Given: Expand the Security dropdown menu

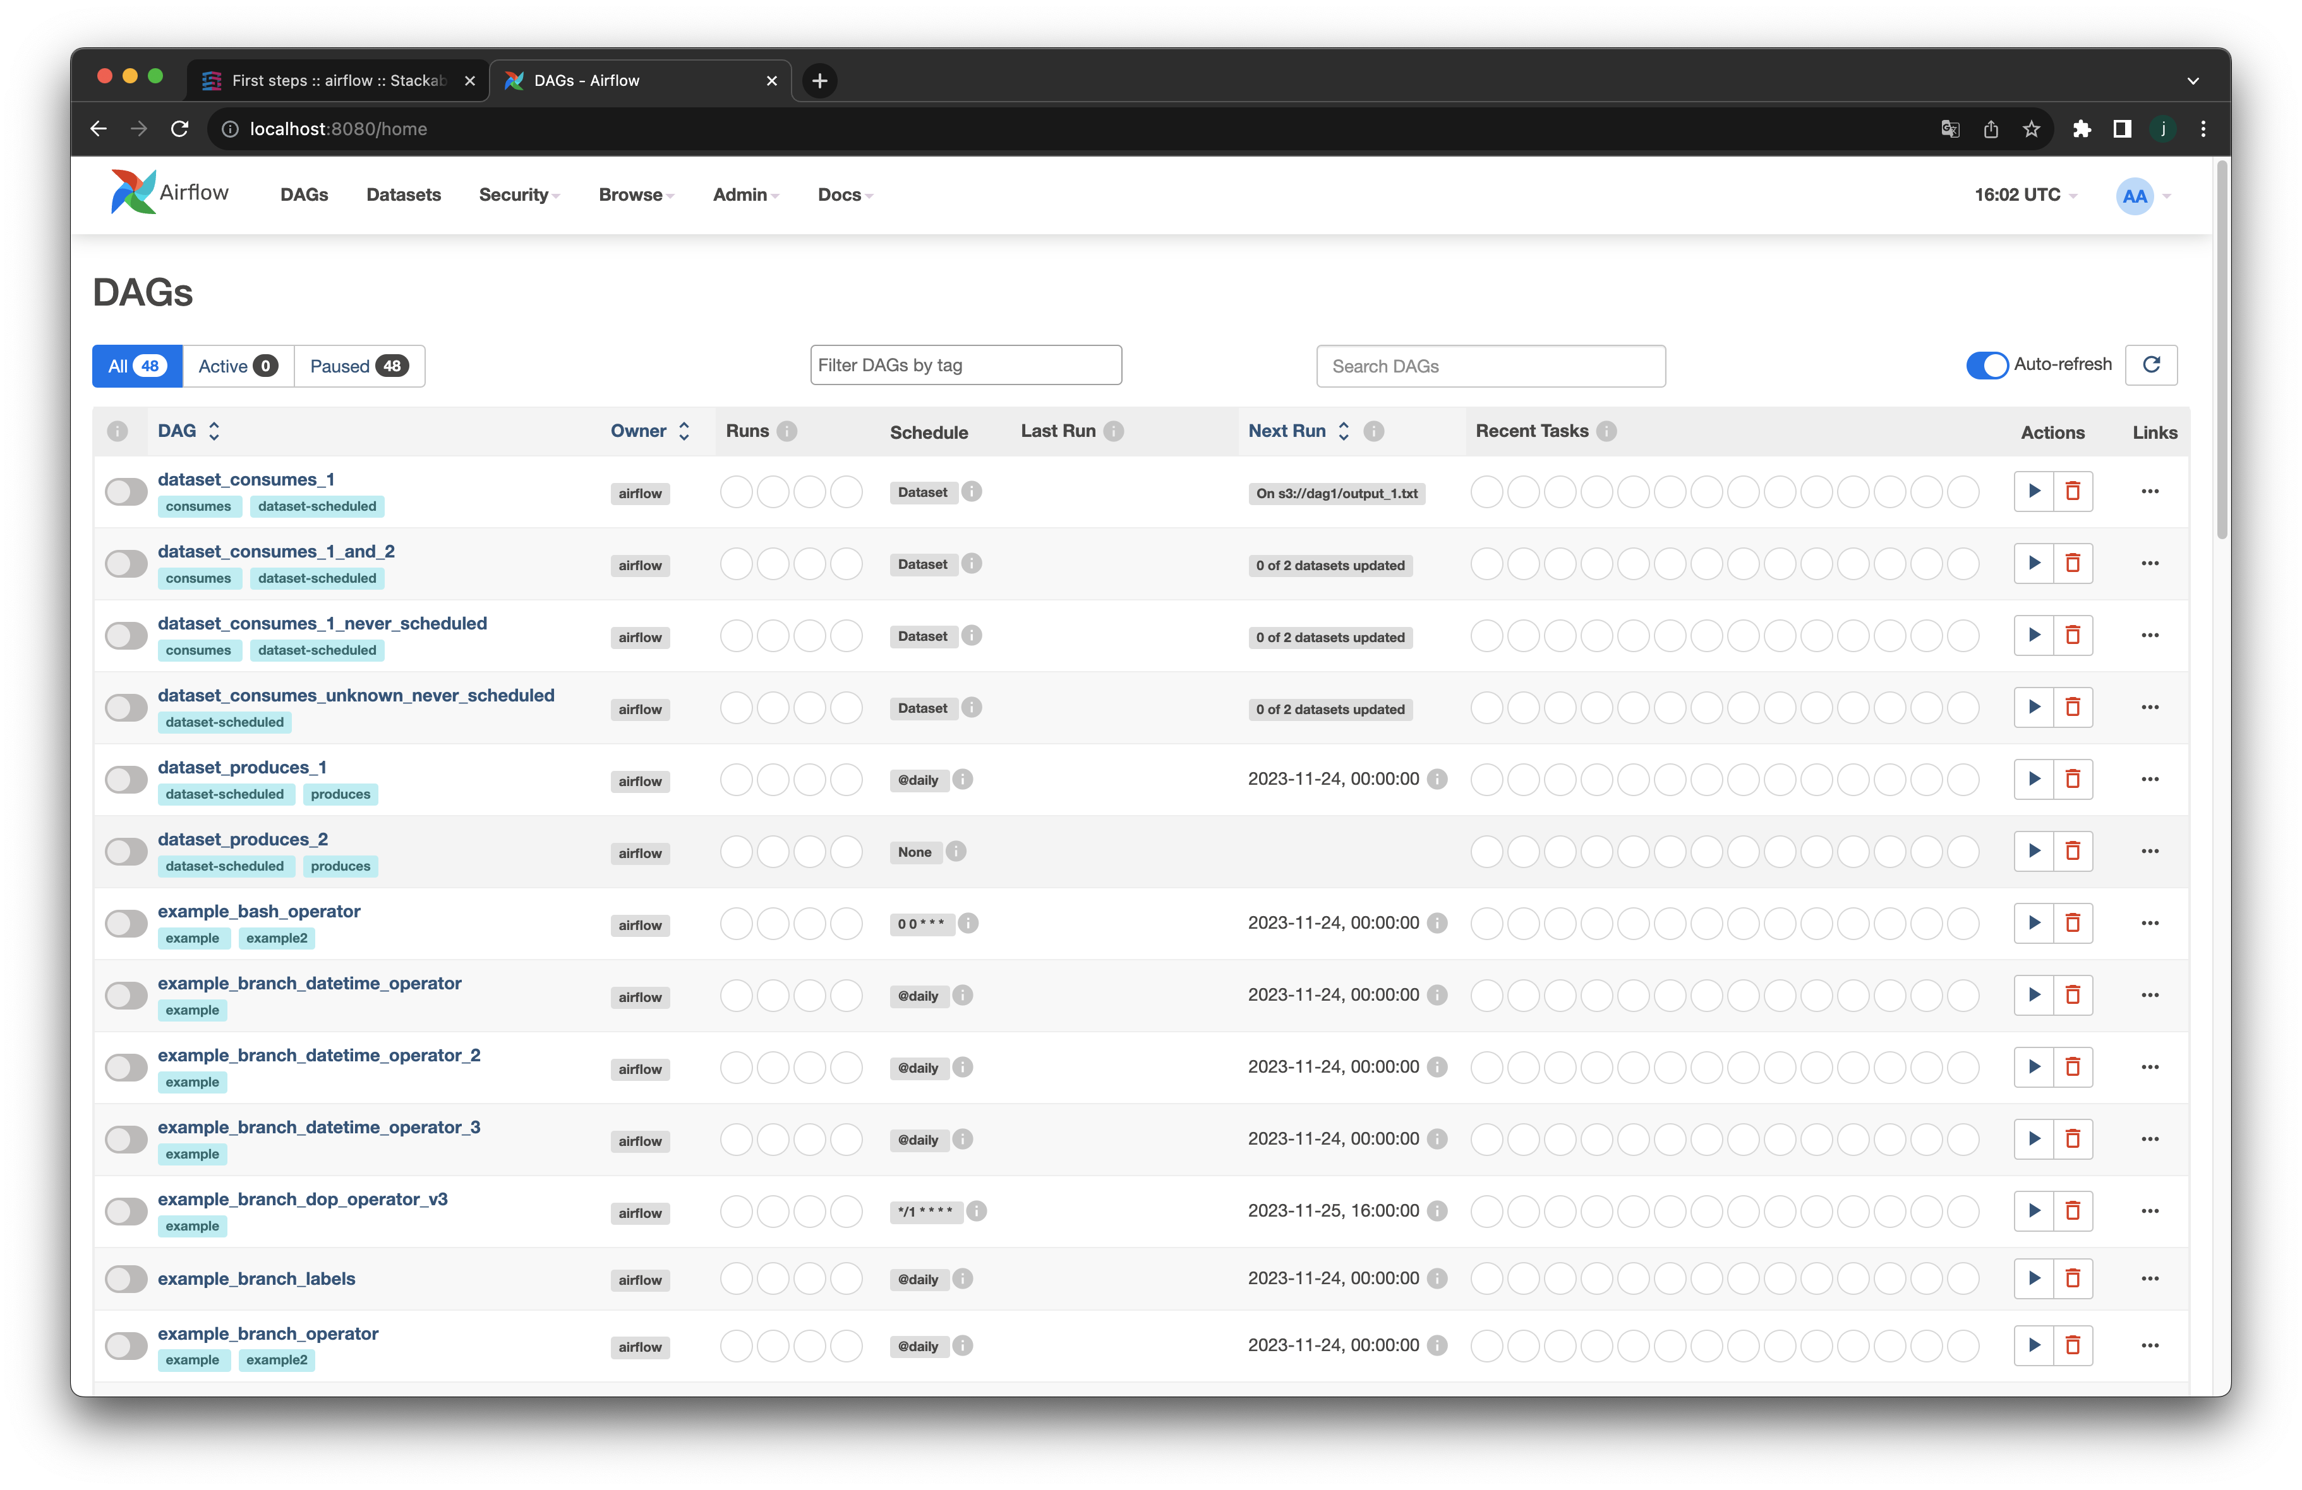Looking at the screenshot, I should pyautogui.click(x=519, y=195).
